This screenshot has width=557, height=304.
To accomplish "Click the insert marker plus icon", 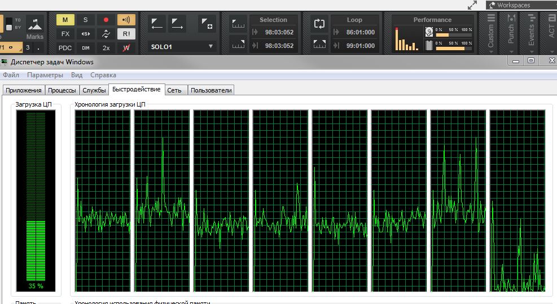I will click(207, 24).
